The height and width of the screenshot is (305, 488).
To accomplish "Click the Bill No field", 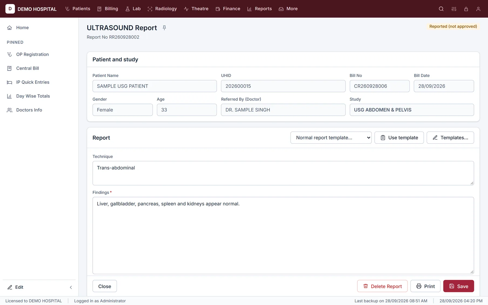I will [380, 86].
